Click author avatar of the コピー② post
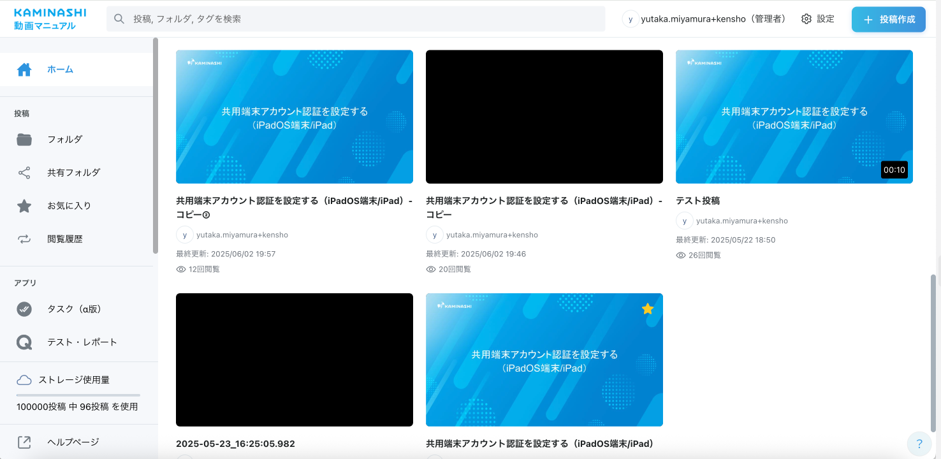 tap(184, 235)
